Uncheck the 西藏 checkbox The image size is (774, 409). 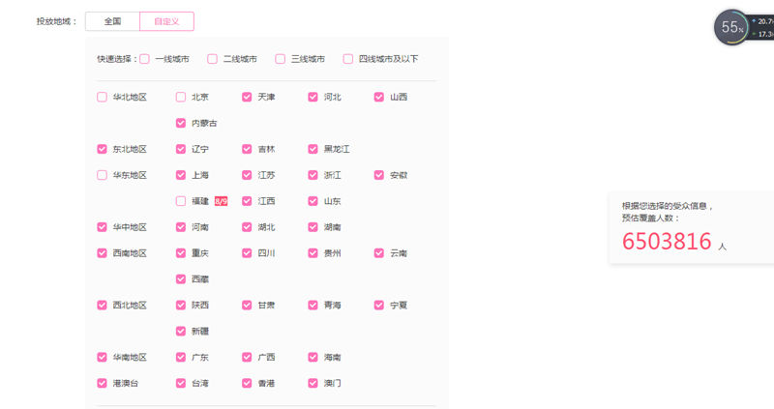tap(181, 279)
